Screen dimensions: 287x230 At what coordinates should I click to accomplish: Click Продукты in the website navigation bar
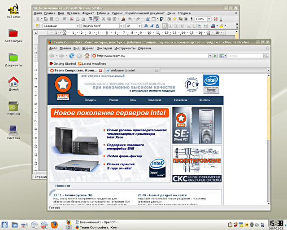pyautogui.click(x=91, y=100)
